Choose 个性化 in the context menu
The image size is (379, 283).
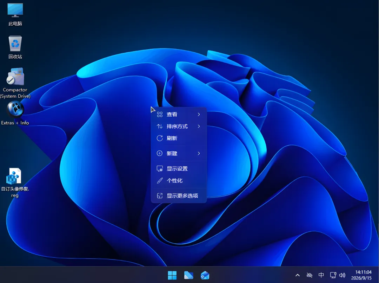179,180
